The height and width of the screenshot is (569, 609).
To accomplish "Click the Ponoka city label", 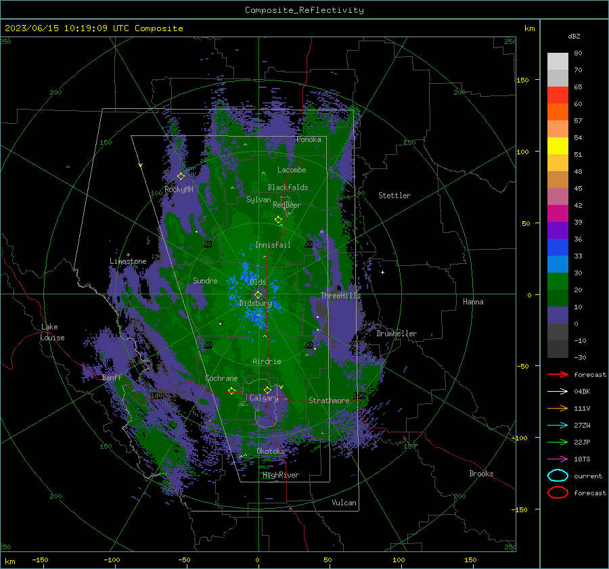I will tap(309, 139).
